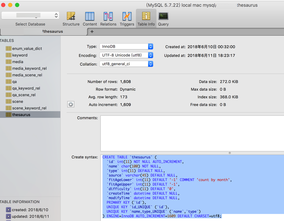The width and height of the screenshot is (284, 221).
Task: Click table icon next to keyword
Action: pos(8,55)
